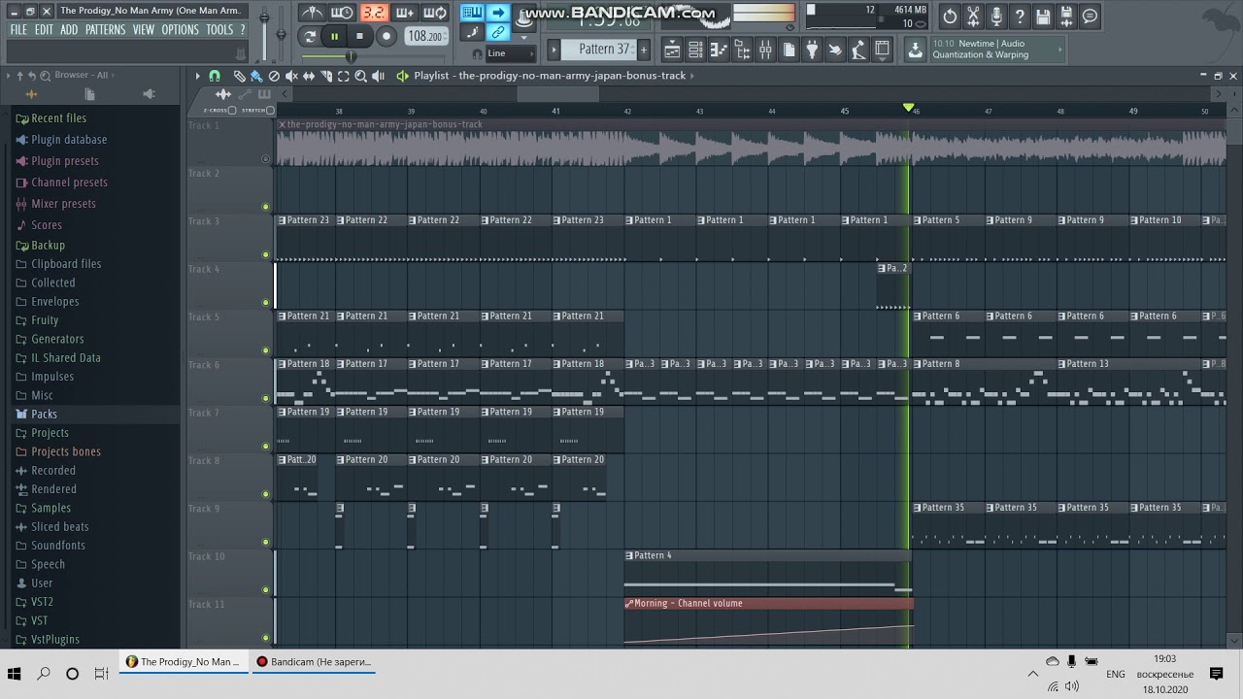Toggle pattern/song mode button

[x=310, y=36]
